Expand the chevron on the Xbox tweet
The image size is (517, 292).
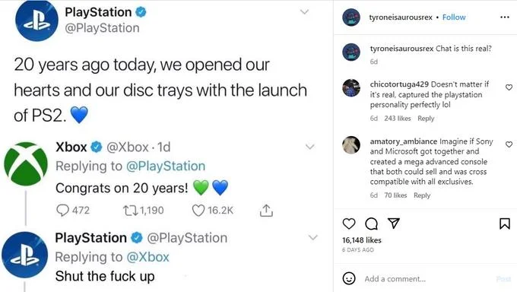310,147
